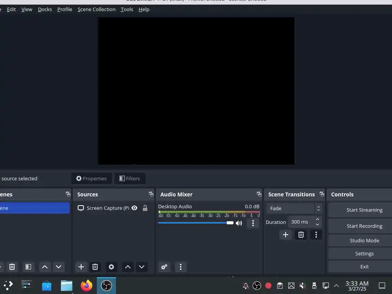Open scene filters icon in Scenes dock
The height and width of the screenshot is (294, 392).
click(x=28, y=267)
